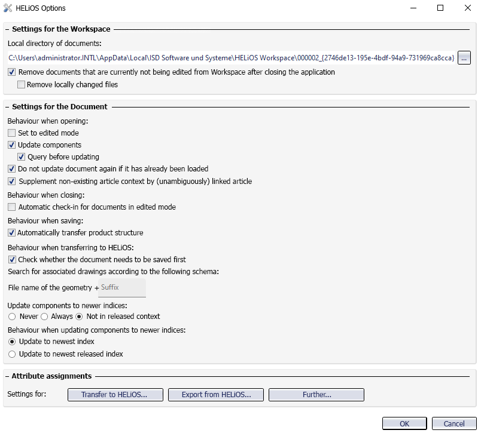481x433 pixels.
Task: Click the HELiOS Options title bar icon
Action: point(7,8)
